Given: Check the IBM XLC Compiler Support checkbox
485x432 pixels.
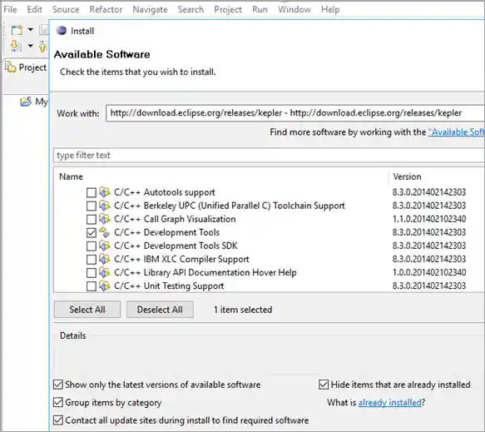Looking at the screenshot, I should [x=92, y=260].
